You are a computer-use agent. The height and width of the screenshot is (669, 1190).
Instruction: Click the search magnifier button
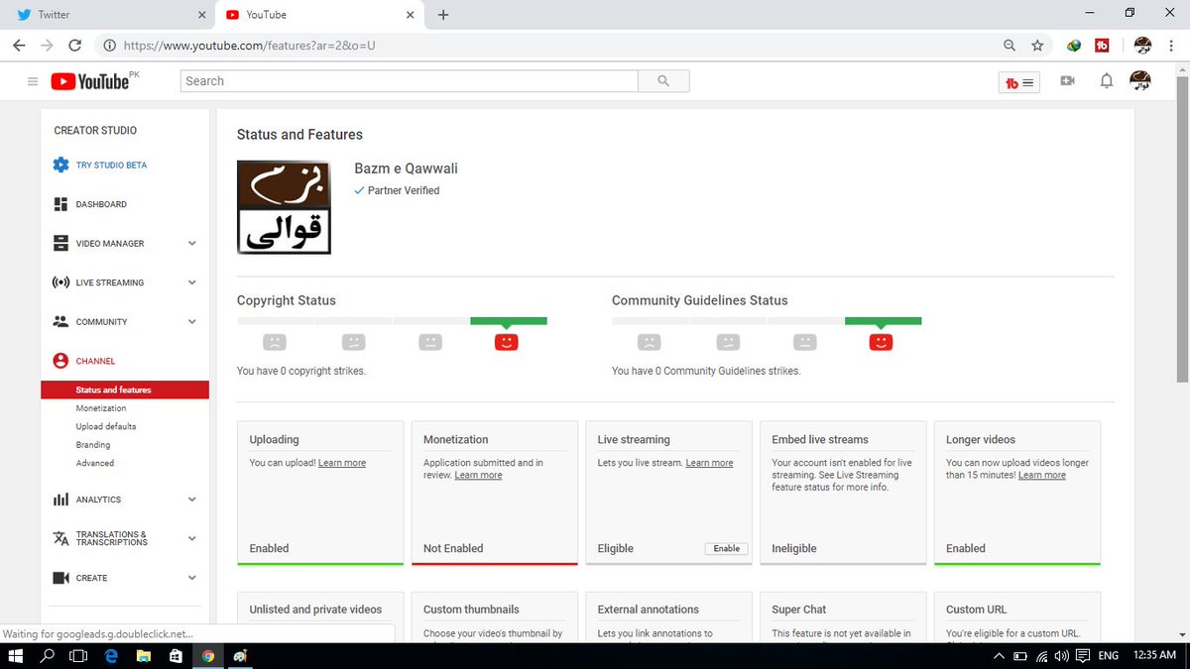[663, 81]
